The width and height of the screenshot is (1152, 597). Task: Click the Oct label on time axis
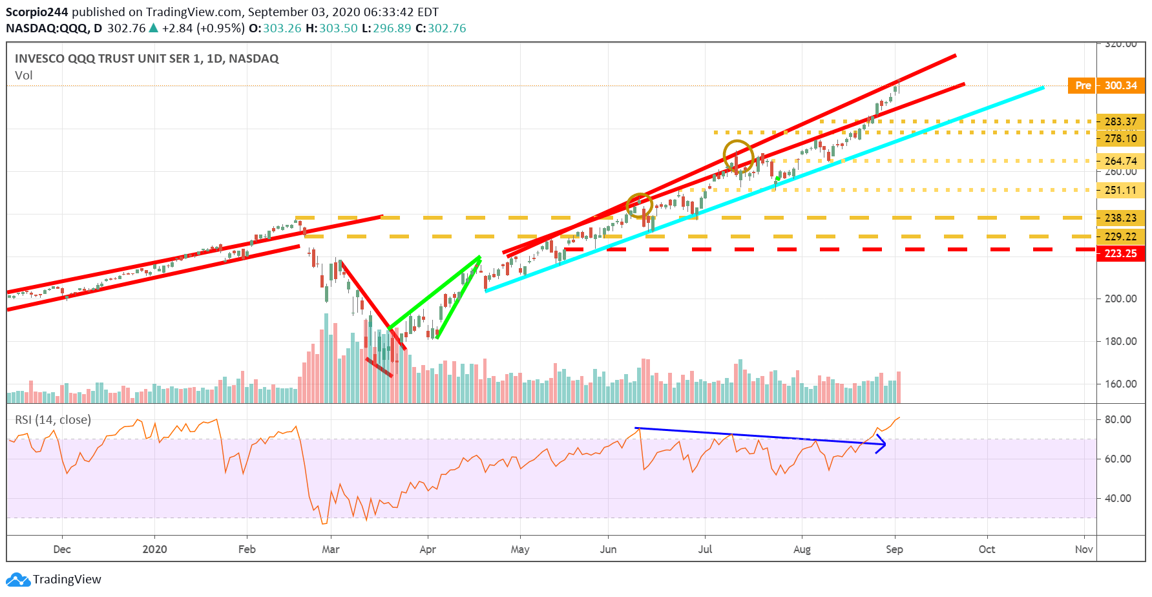pos(987,549)
